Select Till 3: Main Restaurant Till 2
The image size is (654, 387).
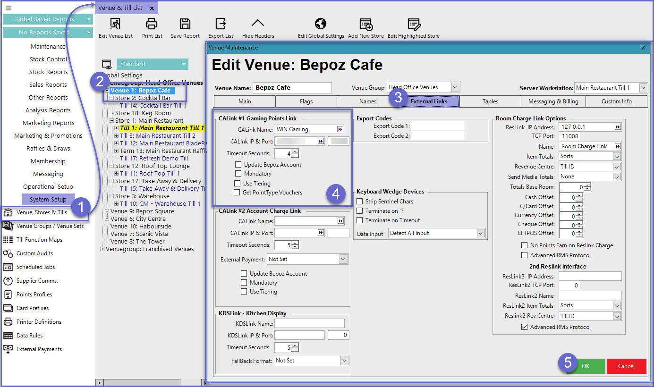(158, 135)
